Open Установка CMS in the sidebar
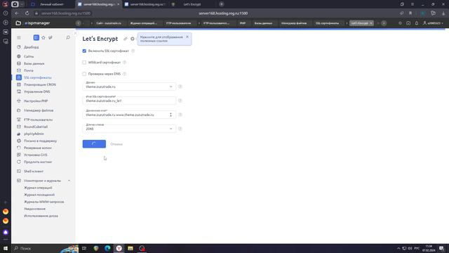 pos(35,155)
